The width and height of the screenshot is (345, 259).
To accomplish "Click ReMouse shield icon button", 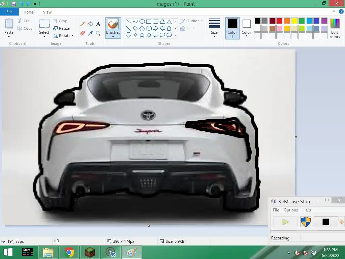I will coord(306,222).
